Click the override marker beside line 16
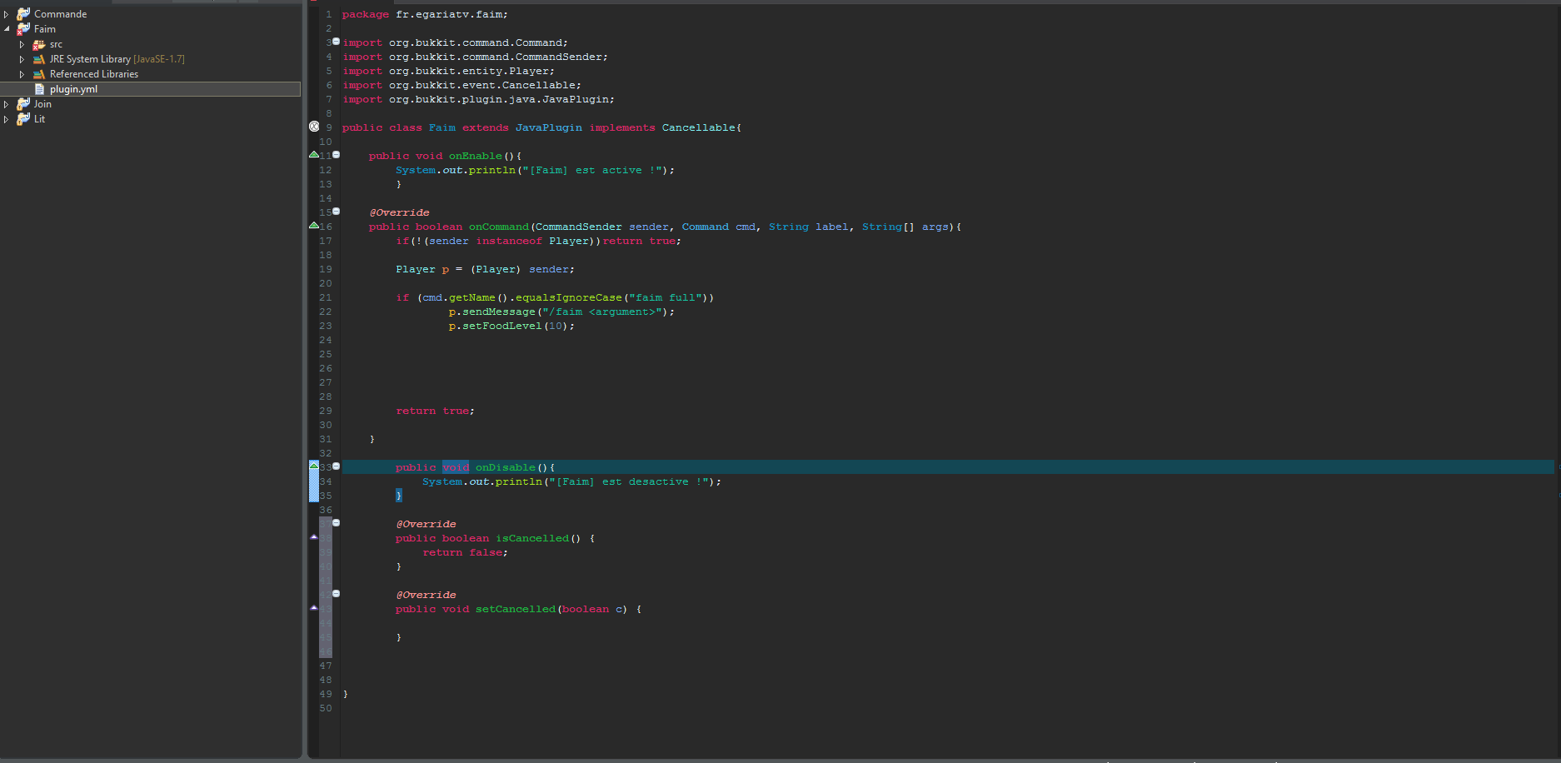The image size is (1561, 763). (x=314, y=226)
